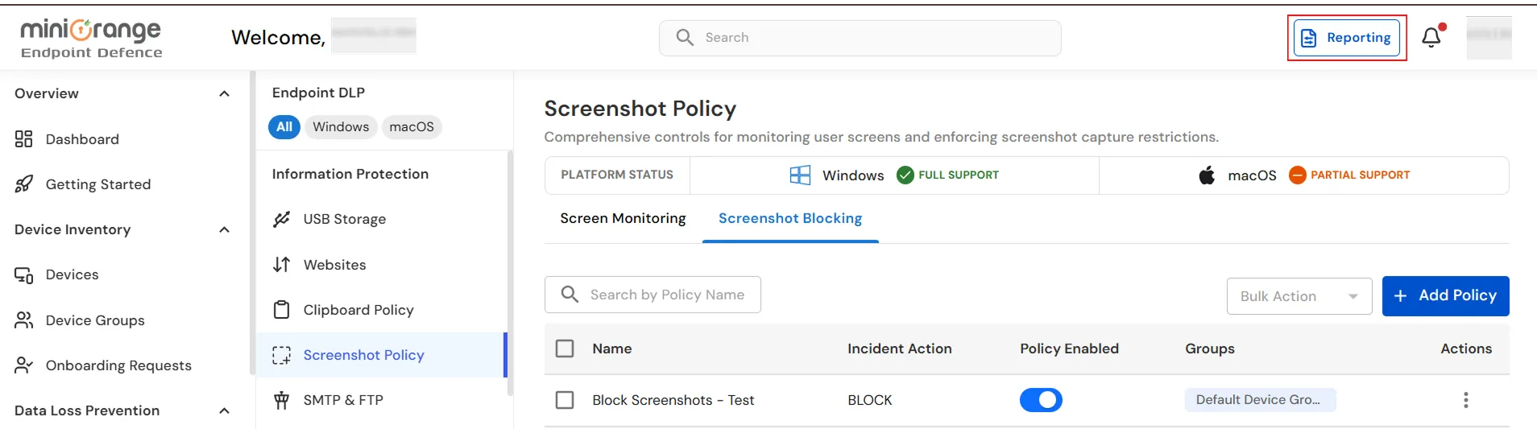This screenshot has height=429, width=1537.
Task: Toggle Policy Enabled for Block Screenshots - Test
Action: coord(1041,400)
